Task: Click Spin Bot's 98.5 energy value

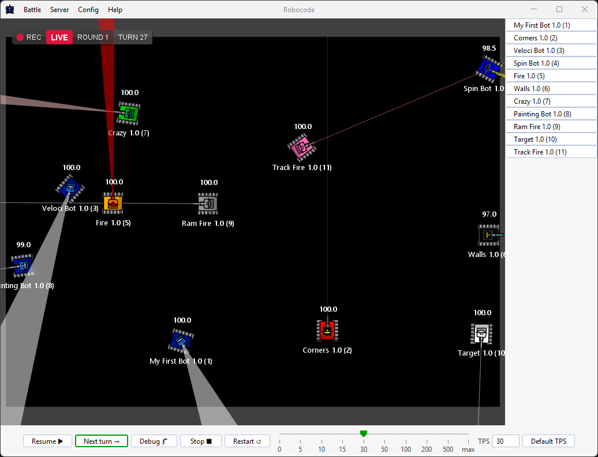Action: pyautogui.click(x=489, y=48)
